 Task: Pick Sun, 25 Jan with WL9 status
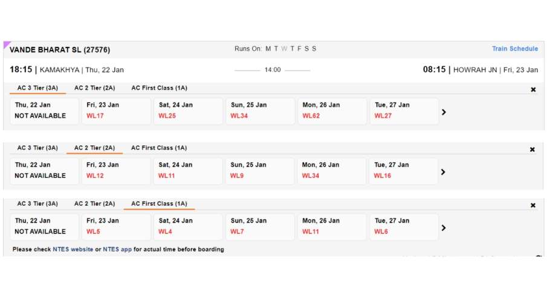[x=260, y=170]
